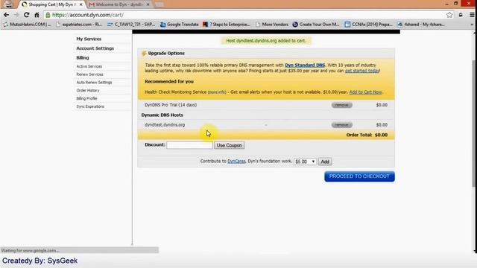
Task: Remove DynDNS Pro Trial from cart
Action: (x=341, y=105)
